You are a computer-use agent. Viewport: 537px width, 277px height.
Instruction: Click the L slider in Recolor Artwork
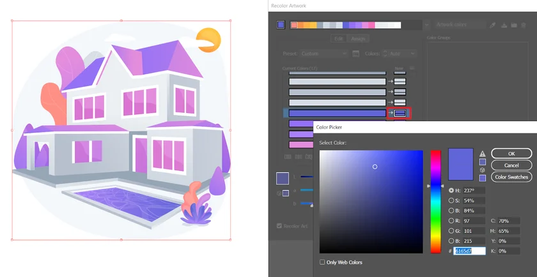coord(307,177)
